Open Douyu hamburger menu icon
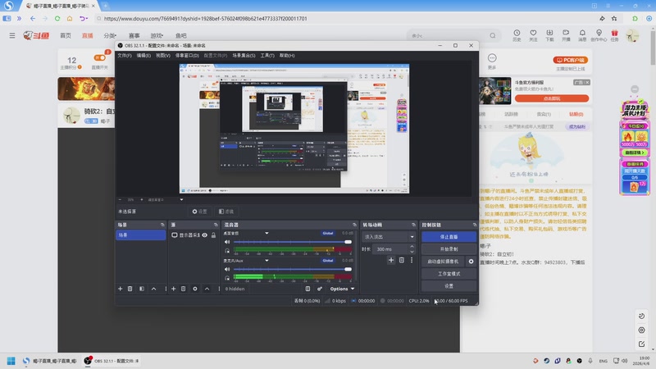This screenshot has height=369, width=656. pos(12,35)
